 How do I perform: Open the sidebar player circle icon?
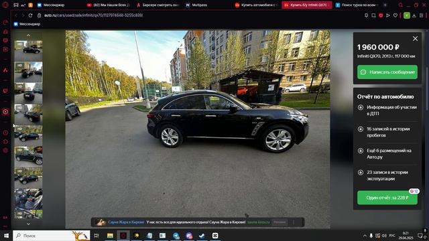click(5, 112)
